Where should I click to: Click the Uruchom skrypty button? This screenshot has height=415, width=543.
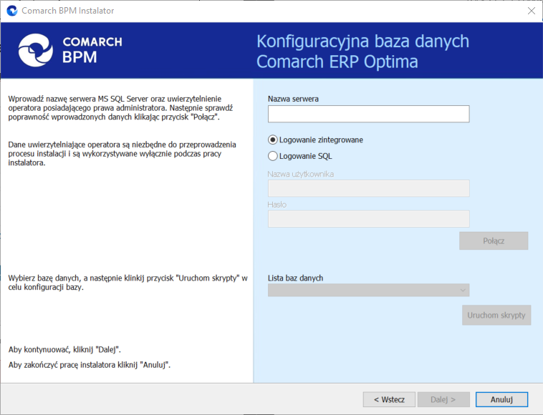496,315
